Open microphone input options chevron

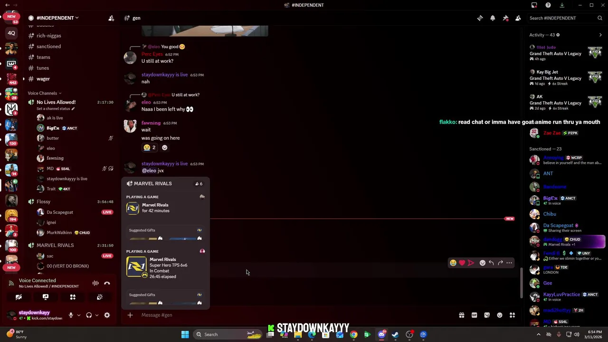click(x=78, y=315)
